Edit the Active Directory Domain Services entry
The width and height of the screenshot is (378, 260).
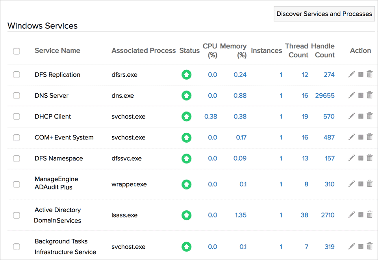352,215
